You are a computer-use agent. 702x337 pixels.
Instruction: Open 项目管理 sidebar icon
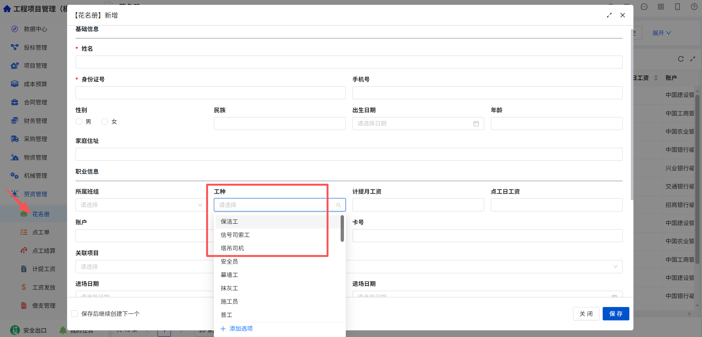[x=14, y=66]
